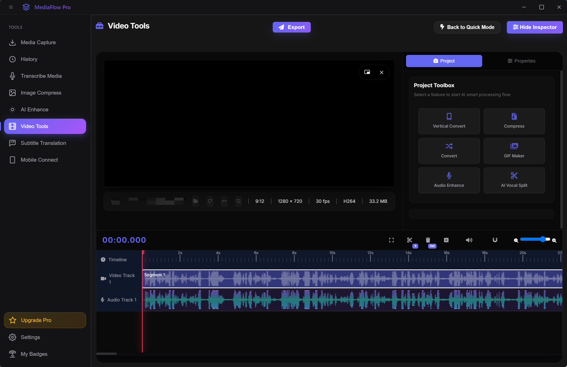Toggle the magnet snapping icon

[495, 240]
